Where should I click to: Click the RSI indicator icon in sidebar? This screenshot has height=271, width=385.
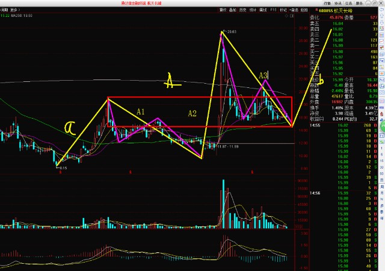pyautogui.click(x=382, y=107)
